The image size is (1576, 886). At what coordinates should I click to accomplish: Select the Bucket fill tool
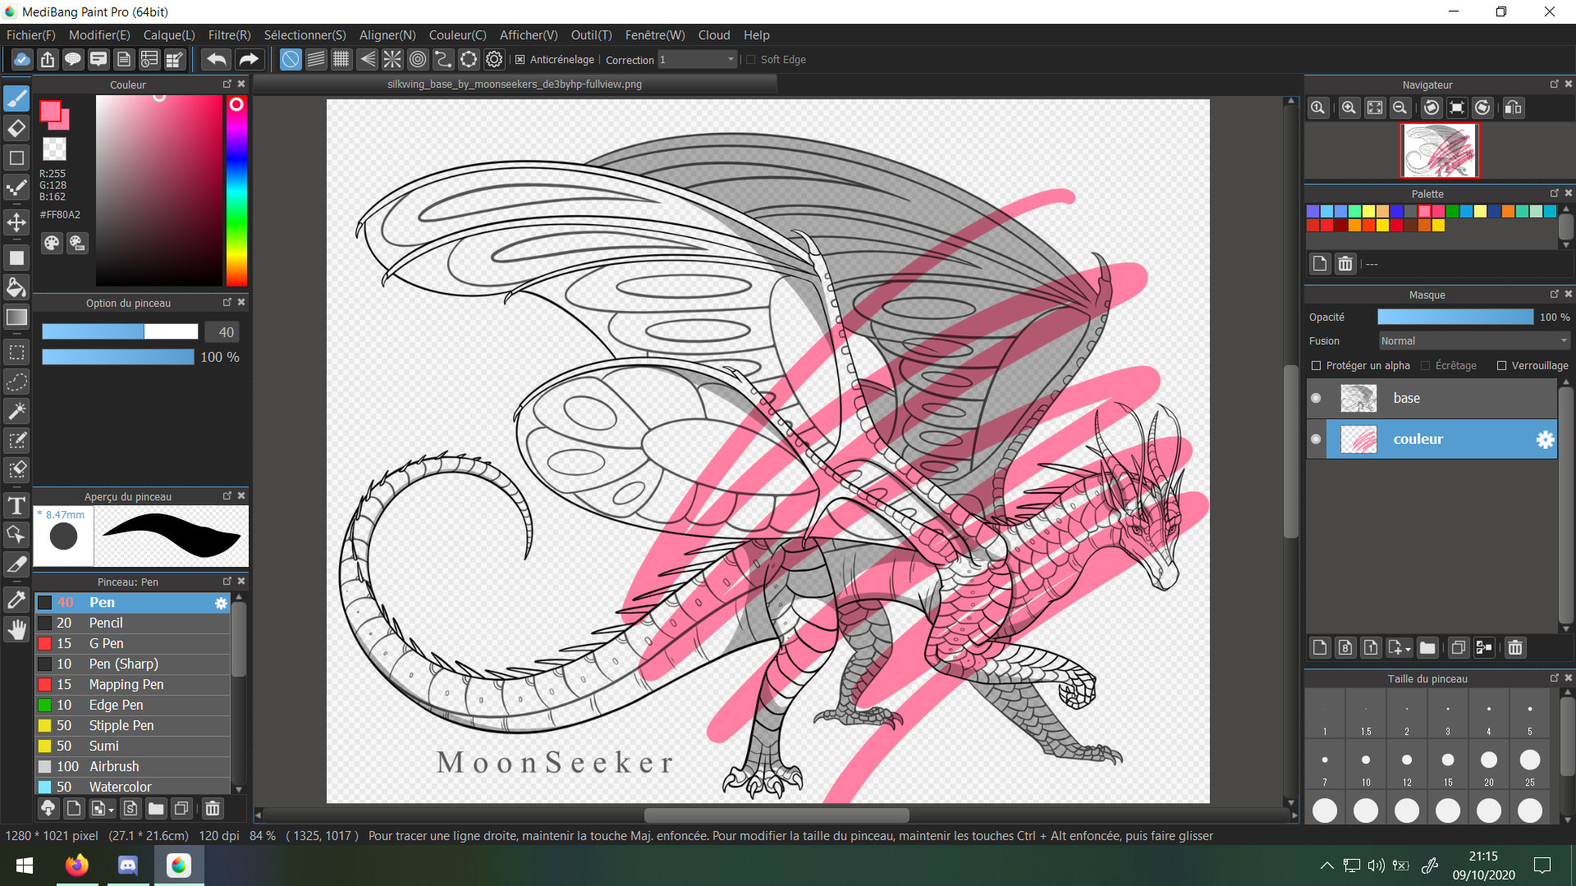click(16, 287)
